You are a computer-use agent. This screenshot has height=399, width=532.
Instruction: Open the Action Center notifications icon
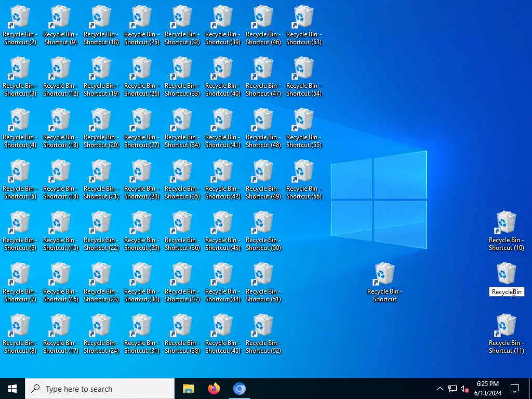(x=515, y=389)
